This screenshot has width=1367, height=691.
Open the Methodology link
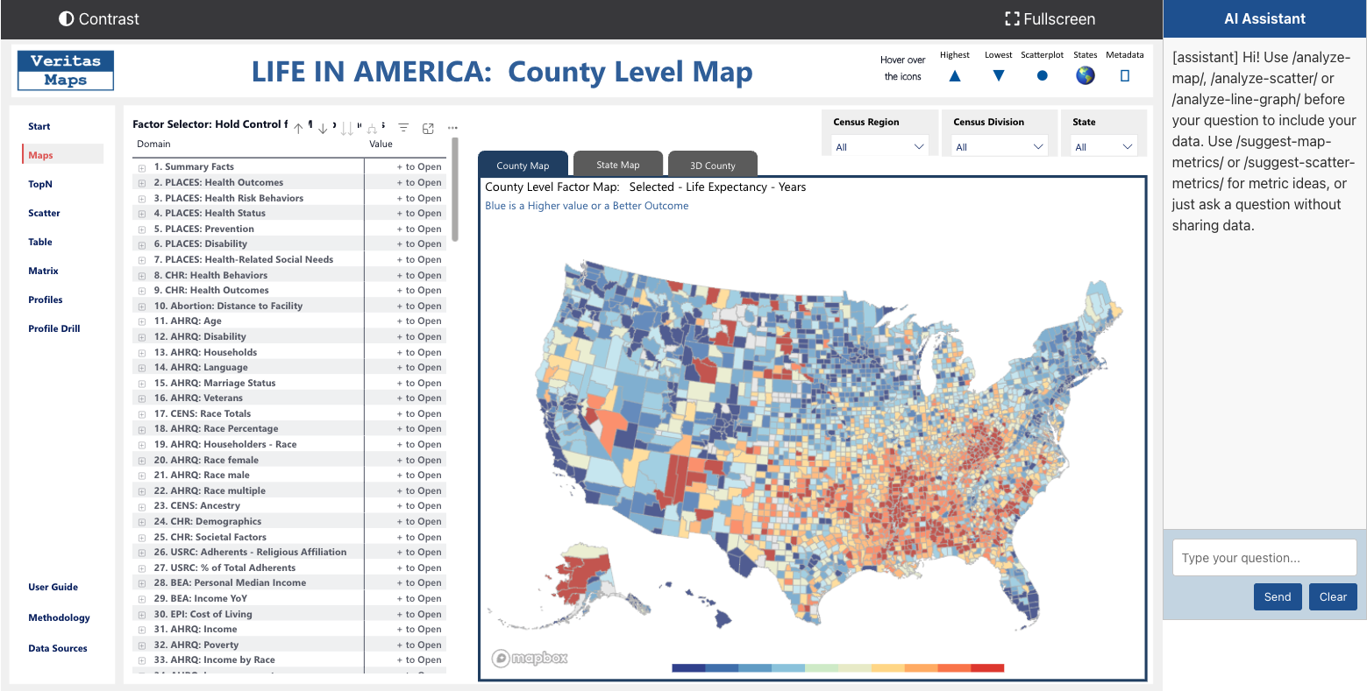tap(59, 617)
